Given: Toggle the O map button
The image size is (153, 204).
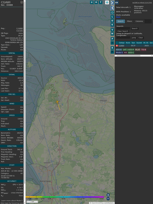Looking at the screenshot, I should (x=112, y=21).
